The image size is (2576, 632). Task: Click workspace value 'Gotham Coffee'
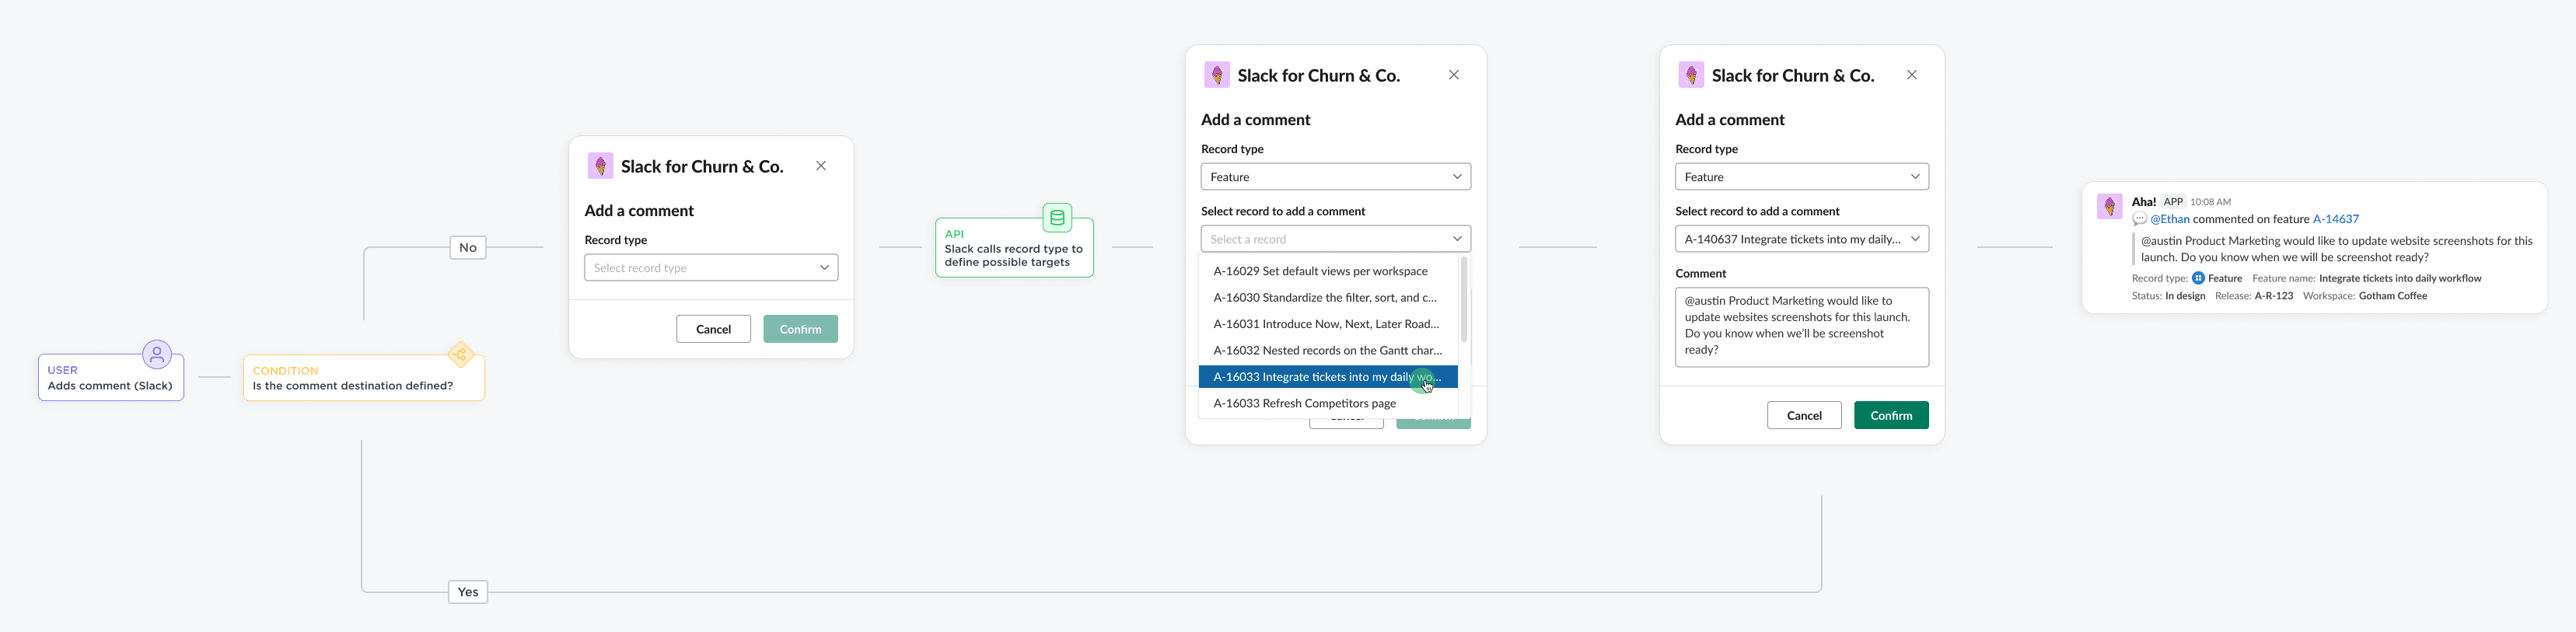click(2392, 296)
